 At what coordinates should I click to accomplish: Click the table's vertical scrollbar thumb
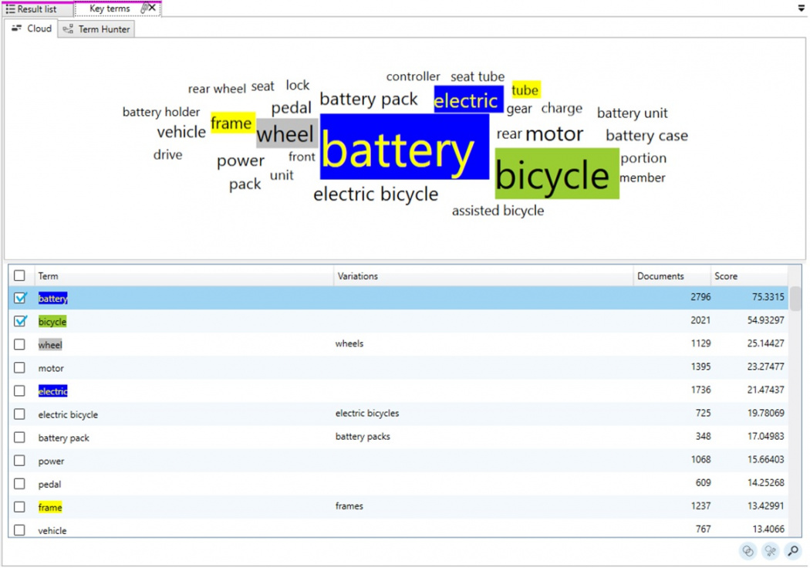pos(796,299)
